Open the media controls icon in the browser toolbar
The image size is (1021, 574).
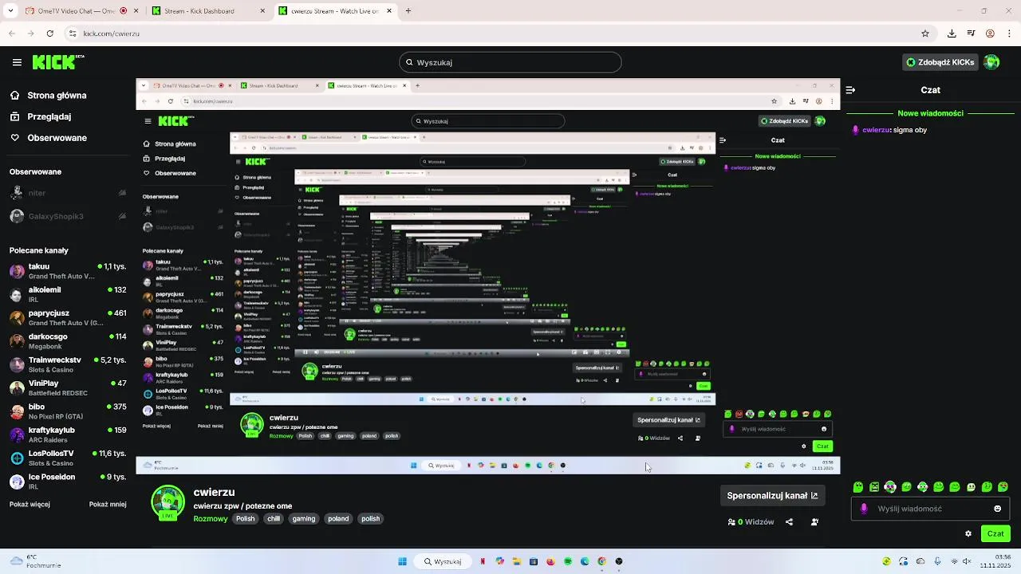[x=971, y=33]
